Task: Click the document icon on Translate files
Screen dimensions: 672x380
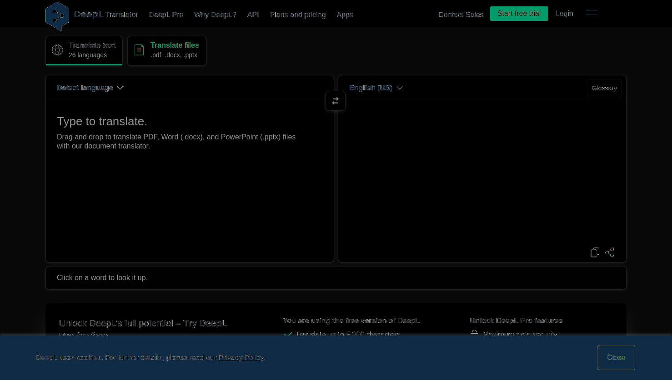Action: click(139, 50)
